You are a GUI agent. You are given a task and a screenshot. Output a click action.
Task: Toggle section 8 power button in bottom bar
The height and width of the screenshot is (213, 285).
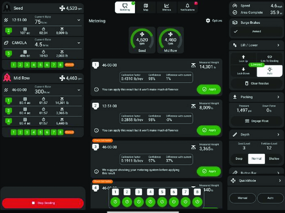click(x=197, y=201)
